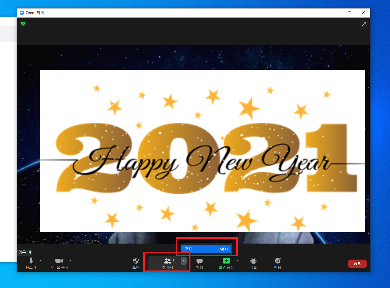Click the Happy New Year 2021 video image

point(202,151)
